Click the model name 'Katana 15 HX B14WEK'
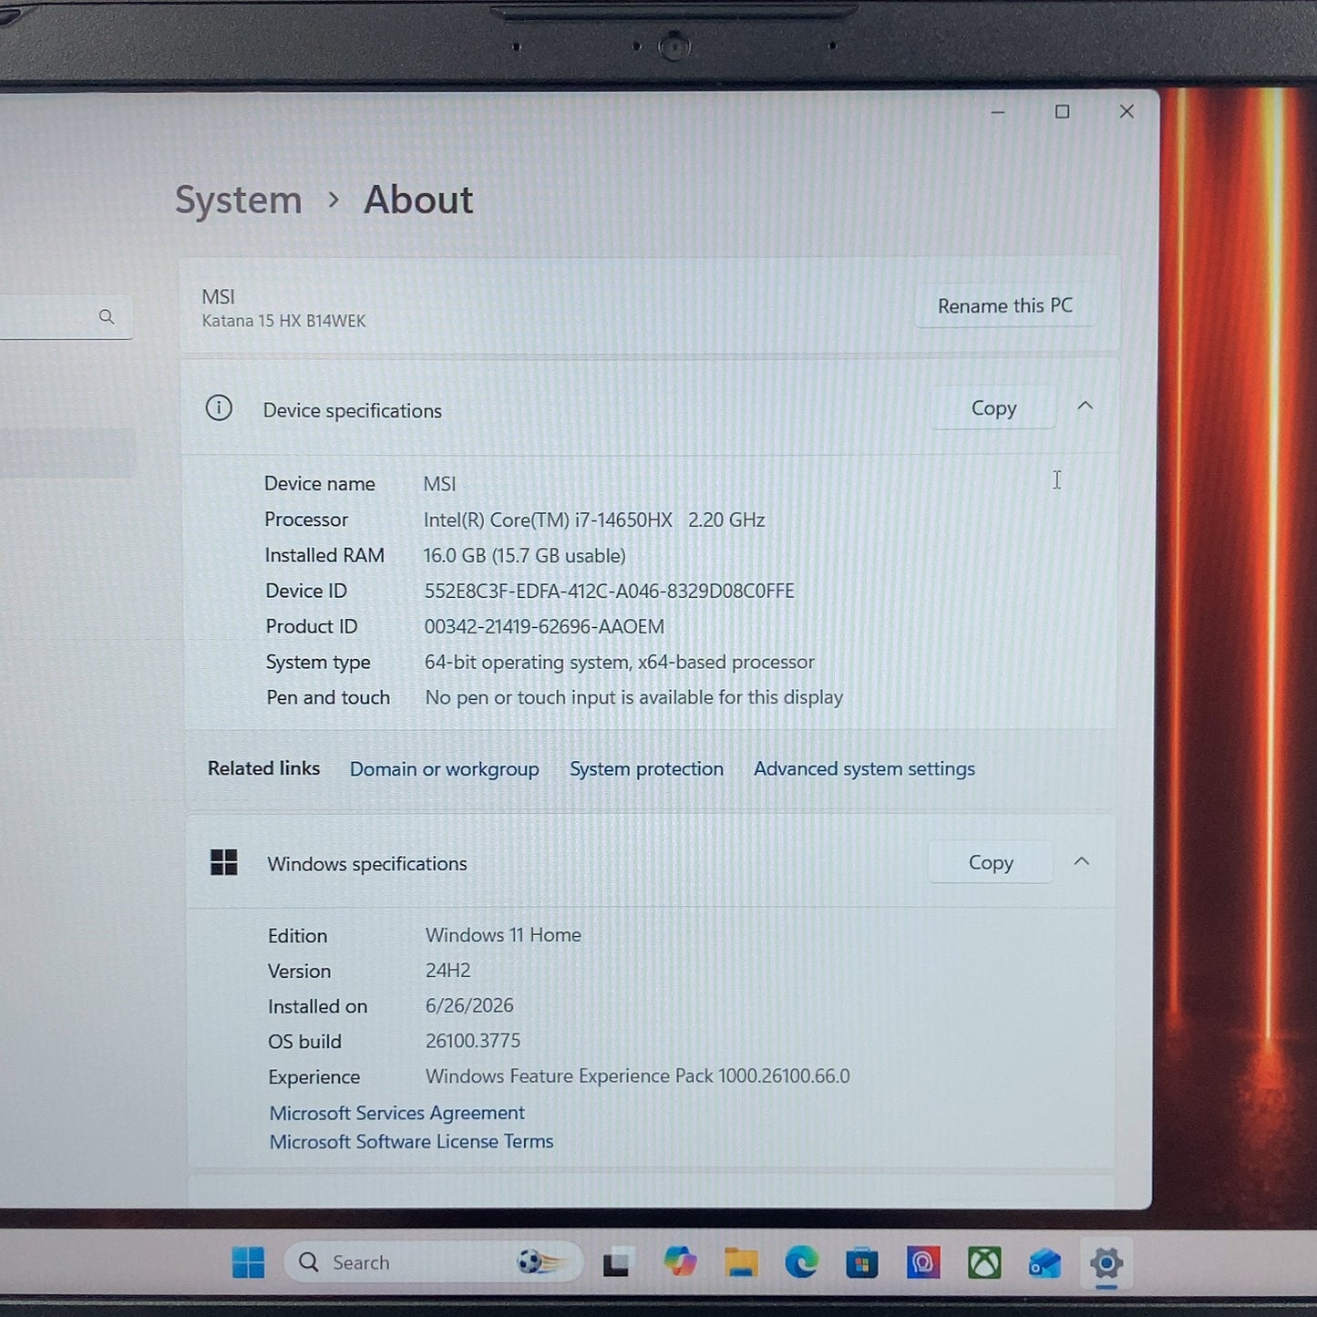Screen dimensions: 1317x1317 (x=283, y=321)
